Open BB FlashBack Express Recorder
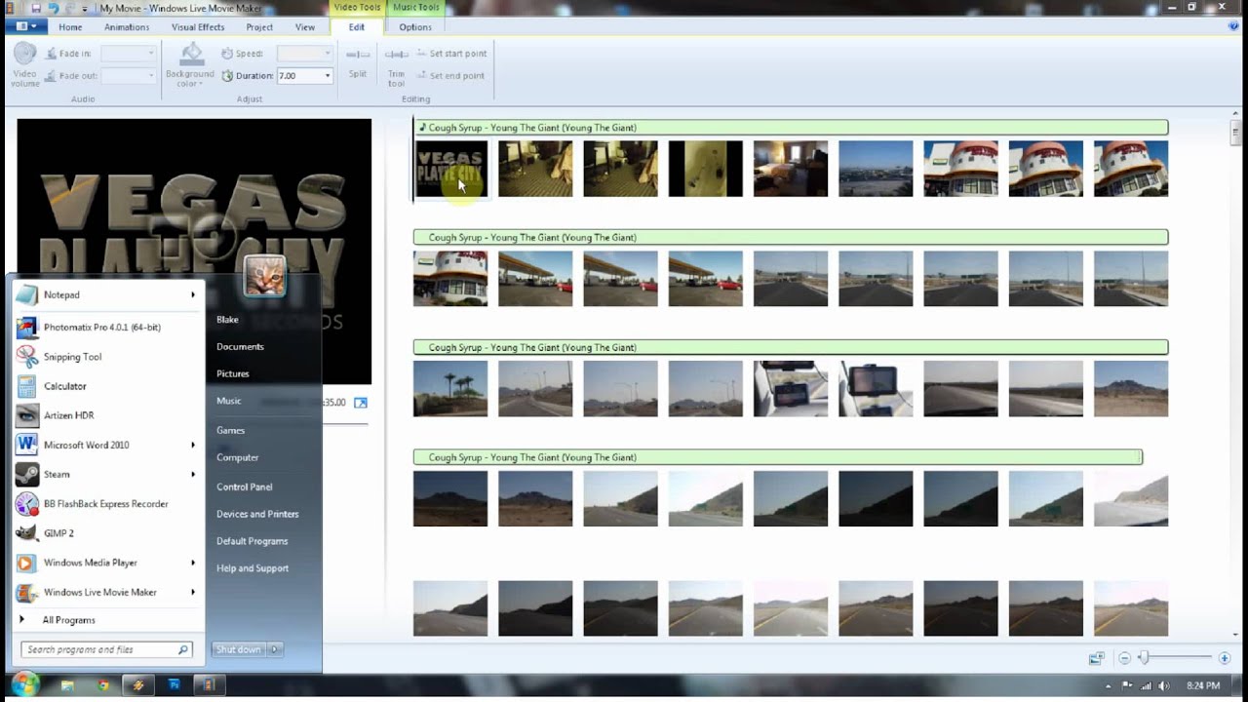 pyautogui.click(x=105, y=504)
